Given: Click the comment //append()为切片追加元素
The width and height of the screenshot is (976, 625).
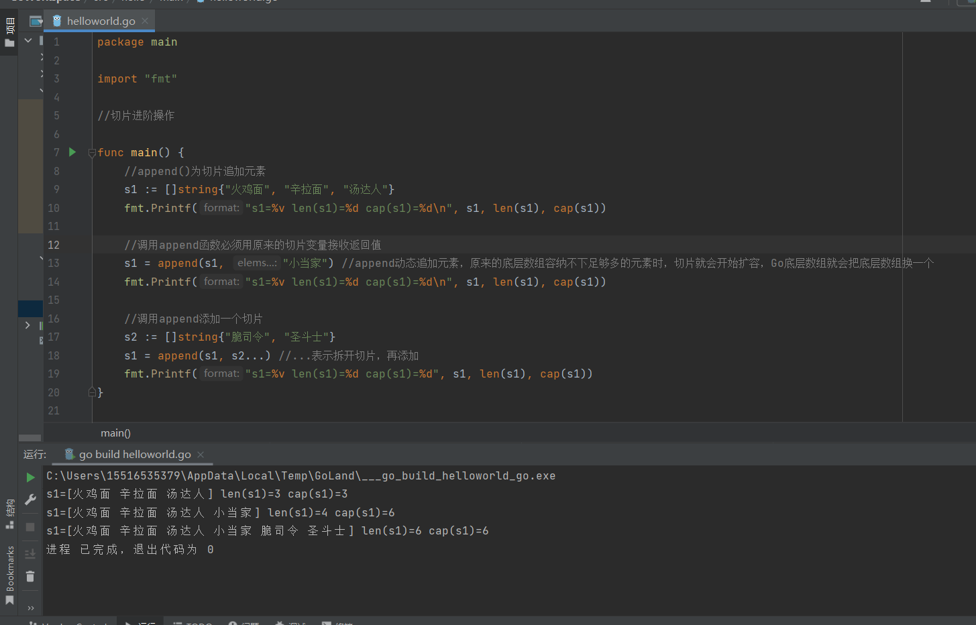Looking at the screenshot, I should (195, 171).
